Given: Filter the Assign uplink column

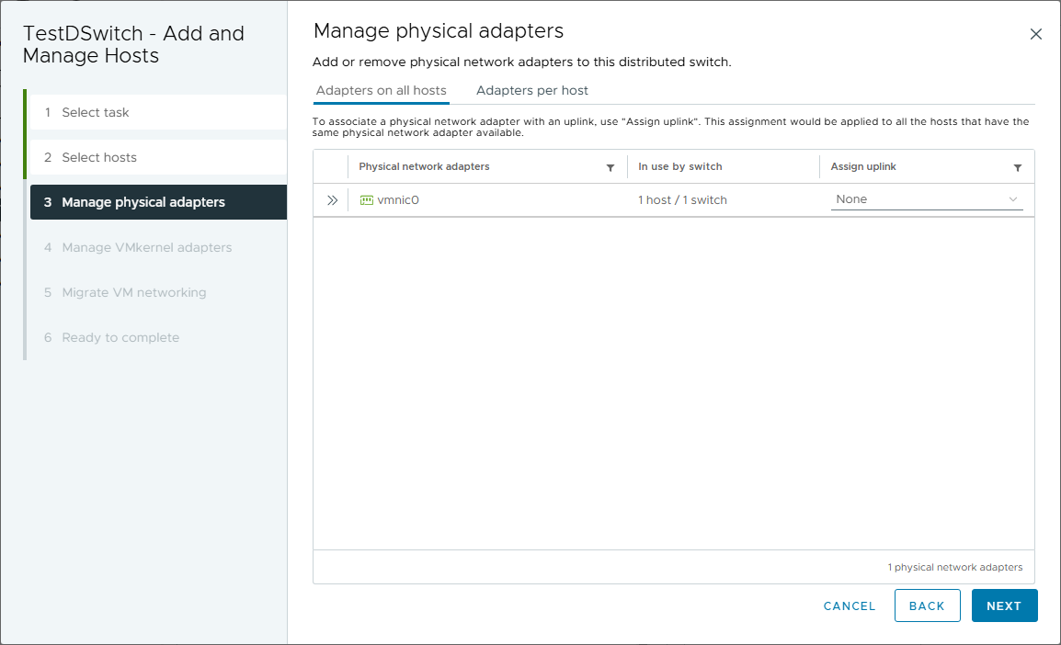Looking at the screenshot, I should point(1018,168).
